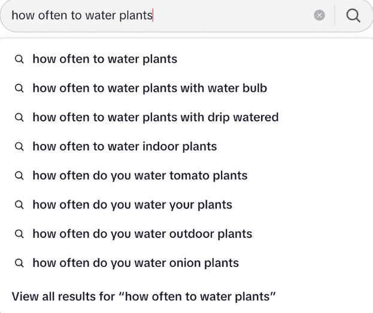This screenshot has width=373, height=313.
Task: Click the search magnifier button in search bar
Action: pos(354,16)
